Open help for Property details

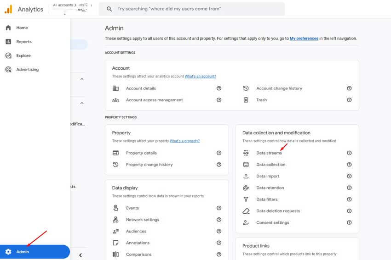(219, 153)
